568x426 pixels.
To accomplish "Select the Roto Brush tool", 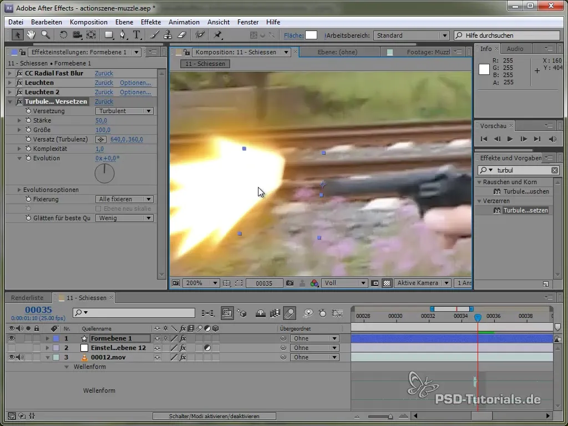I will coord(200,35).
